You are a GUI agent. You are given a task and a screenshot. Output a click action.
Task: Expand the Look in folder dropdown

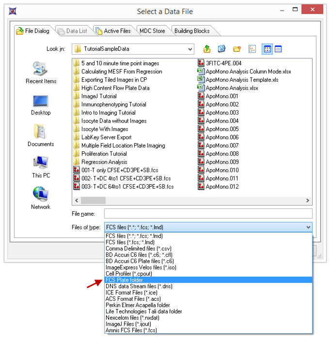pos(190,49)
